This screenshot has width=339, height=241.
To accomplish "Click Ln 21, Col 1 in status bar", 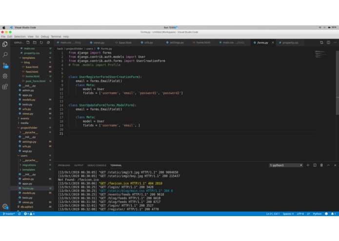I will 273,214.
